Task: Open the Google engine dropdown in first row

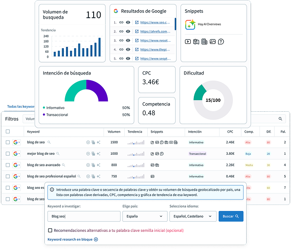Action: point(17,142)
